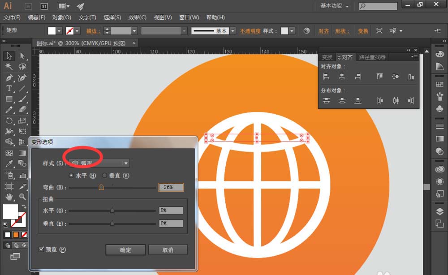448x275 pixels.
Task: Open the Symbols club panel icon
Action: (440, 109)
